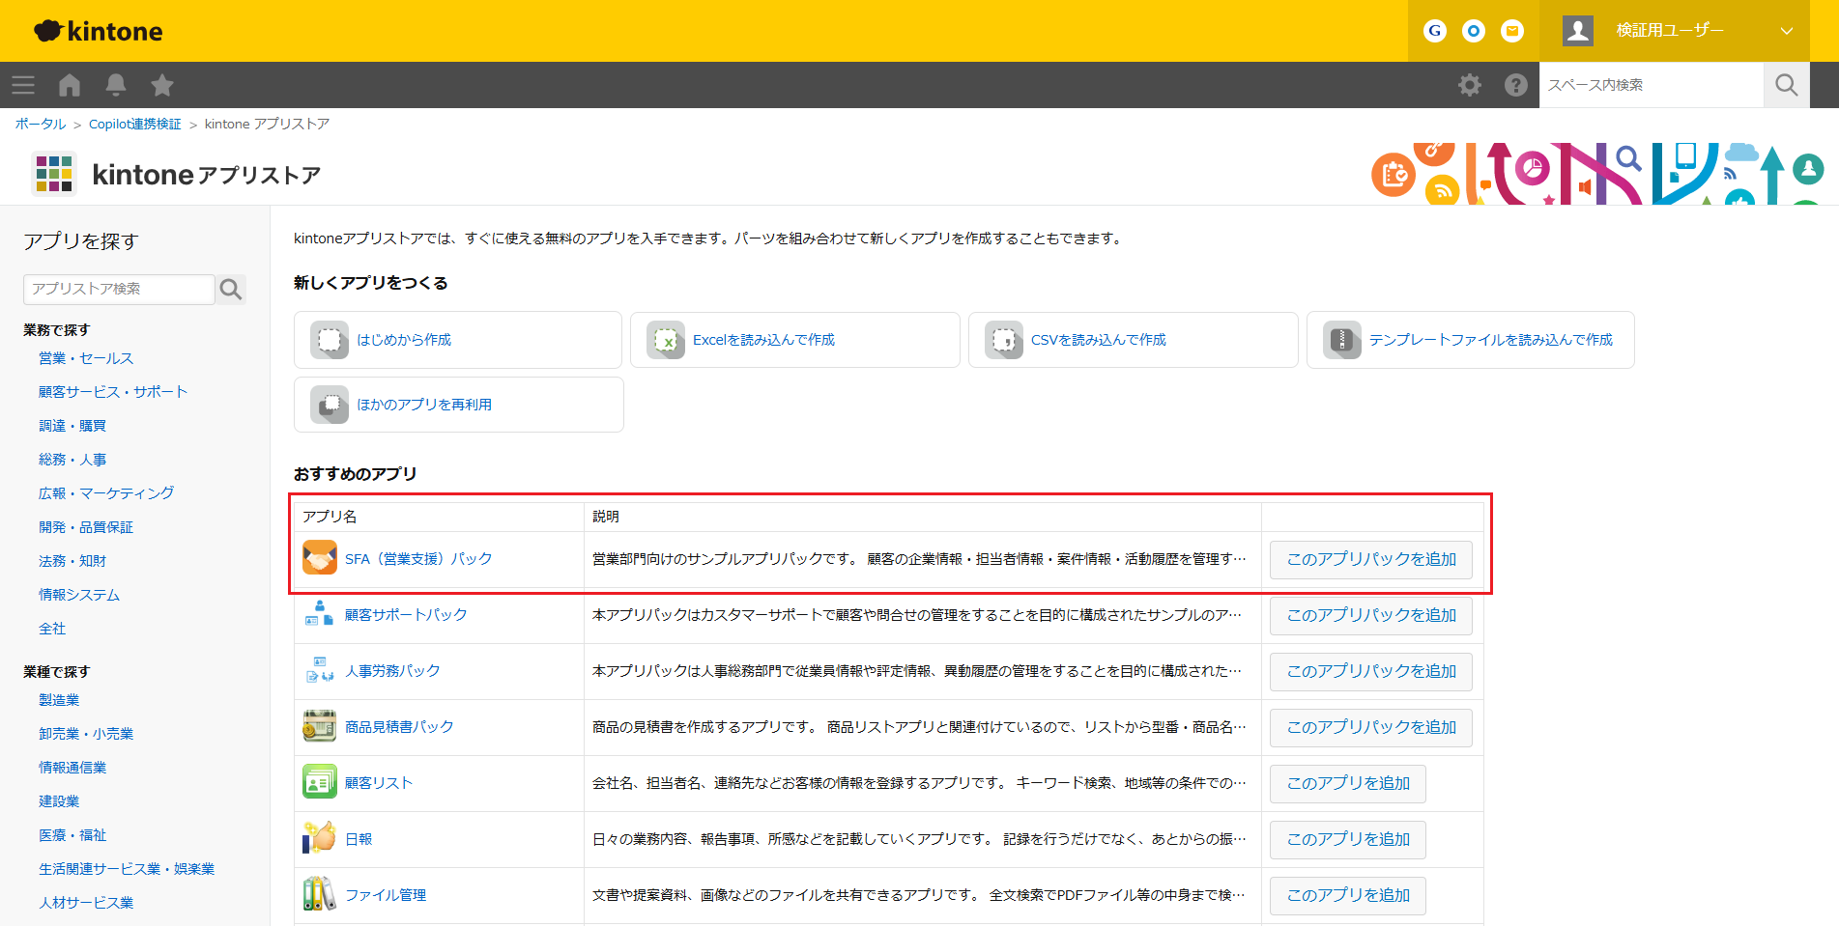The width and height of the screenshot is (1839, 926).
Task: Click the CSV import icon
Action: point(1004,340)
